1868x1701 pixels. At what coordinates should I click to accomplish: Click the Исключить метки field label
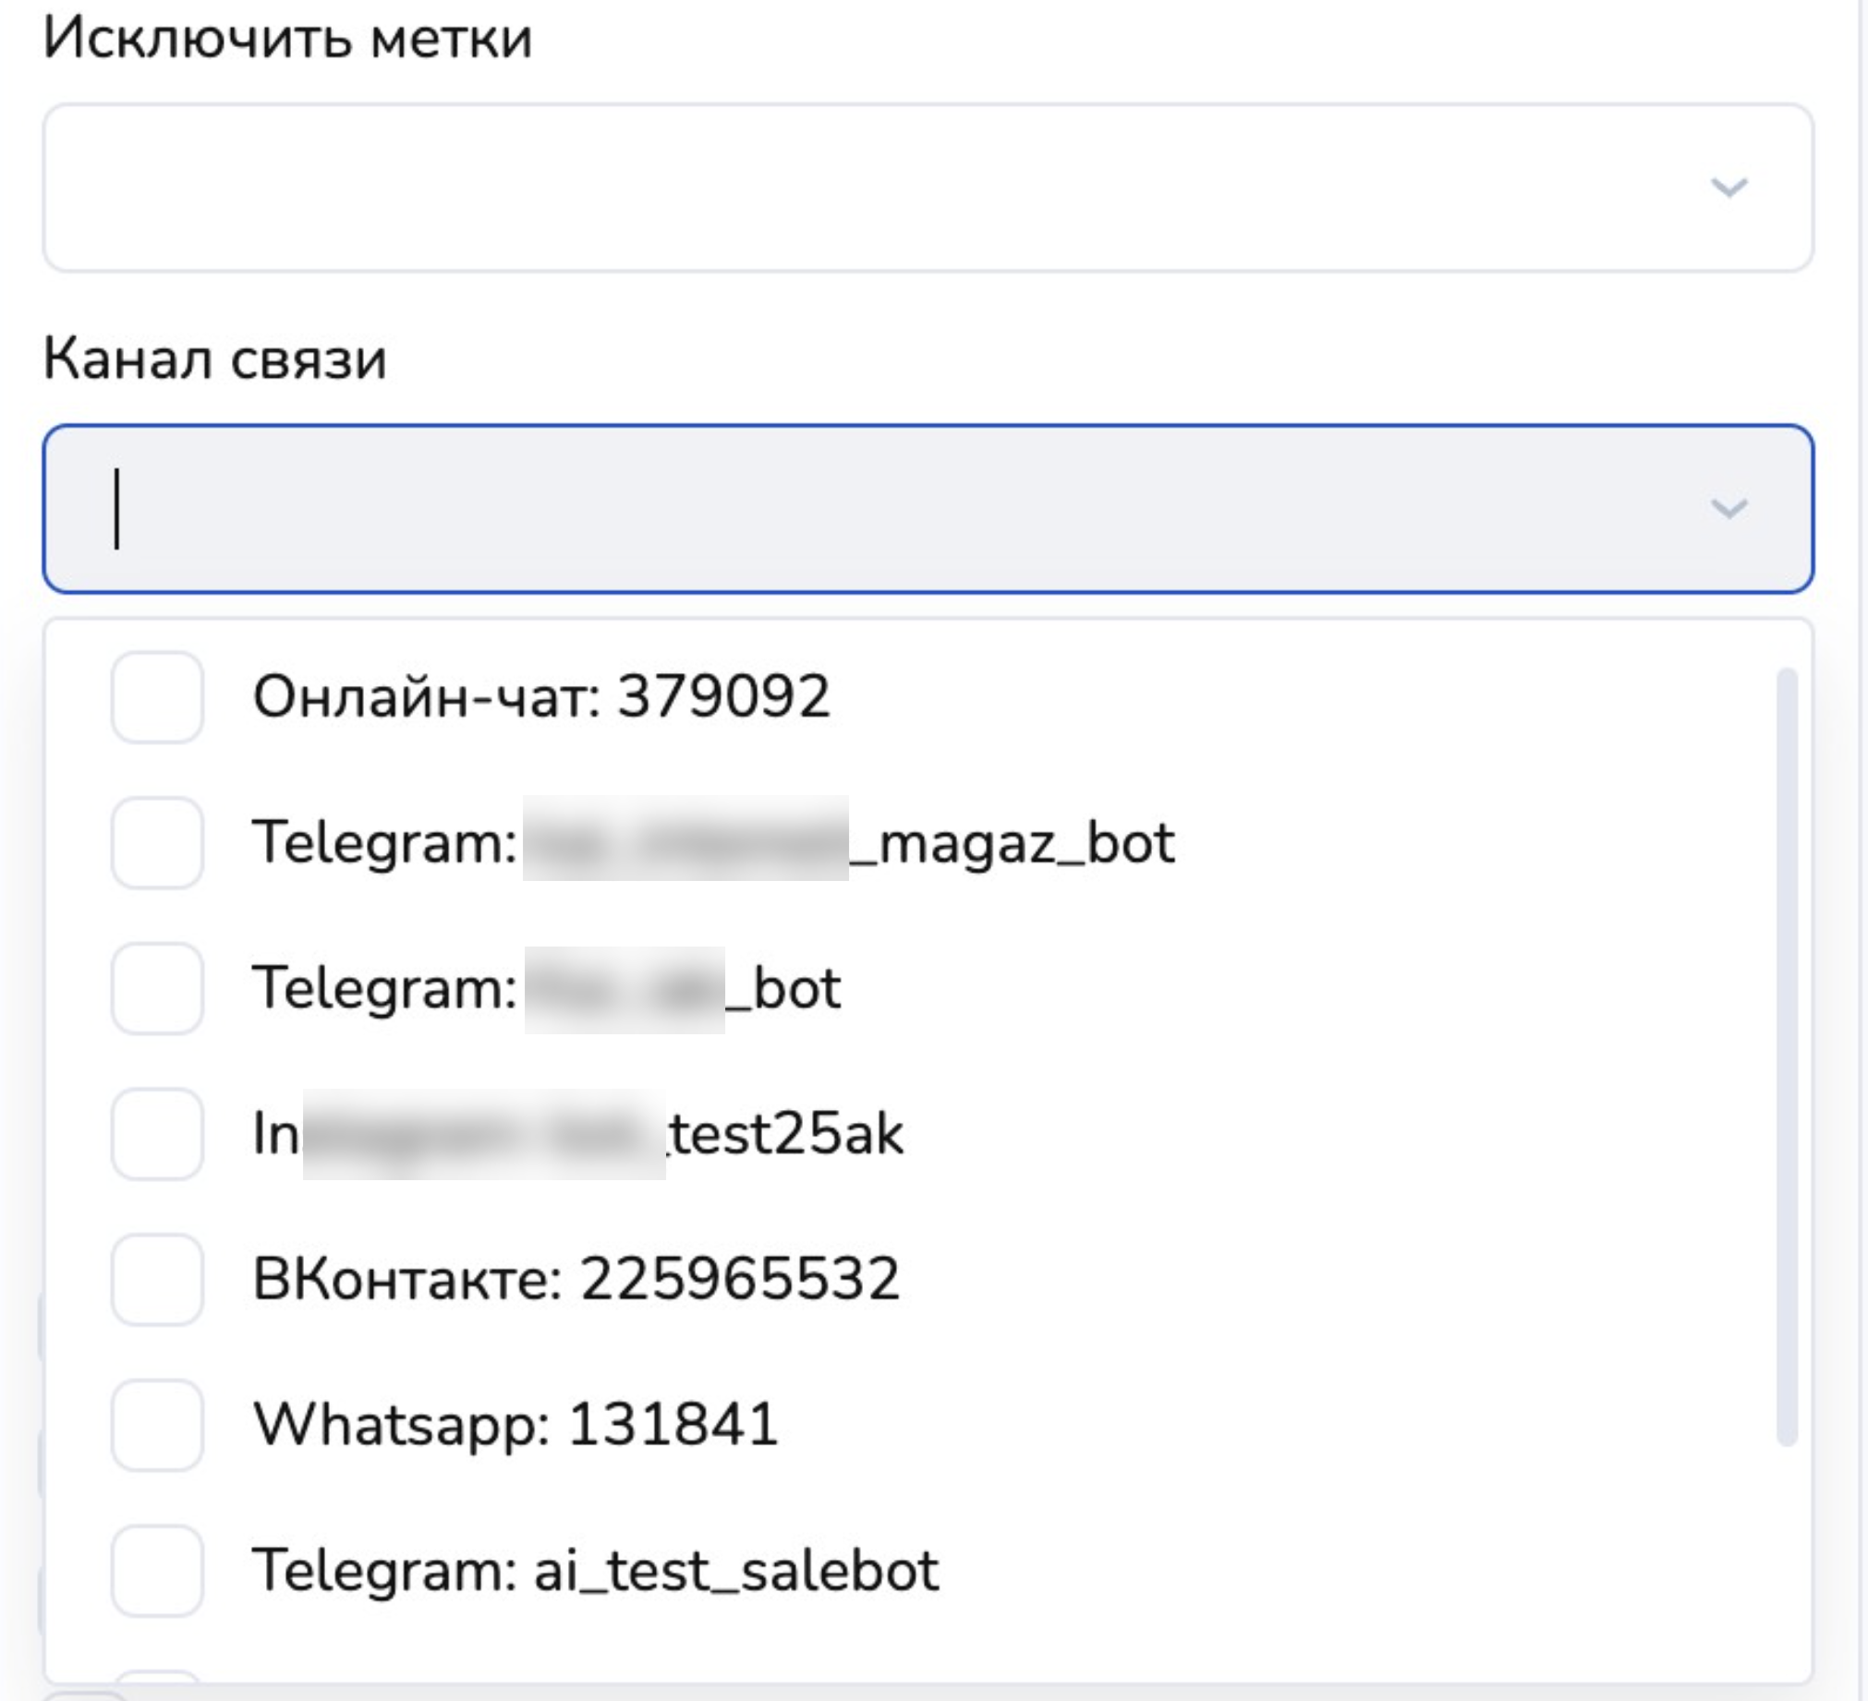287,39
